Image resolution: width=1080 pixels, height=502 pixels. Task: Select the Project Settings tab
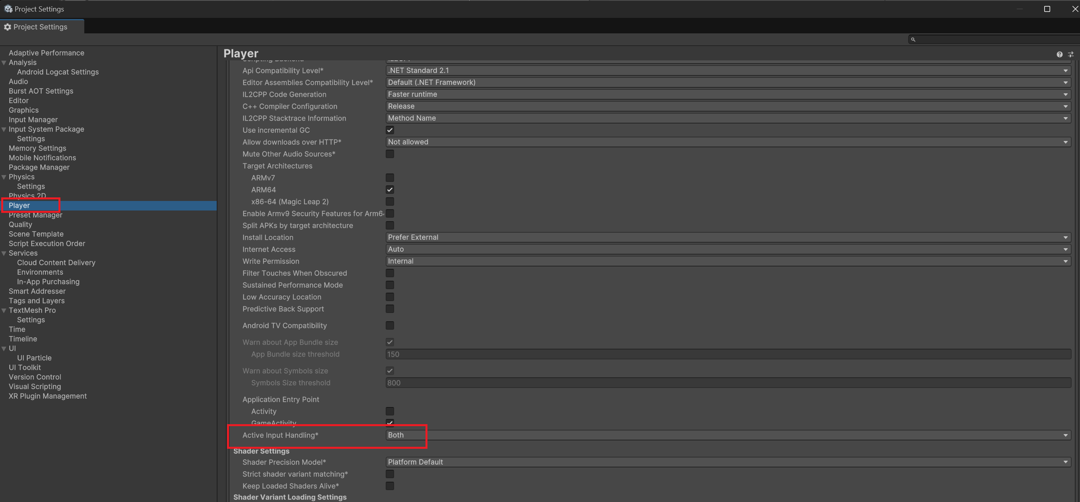[40, 27]
